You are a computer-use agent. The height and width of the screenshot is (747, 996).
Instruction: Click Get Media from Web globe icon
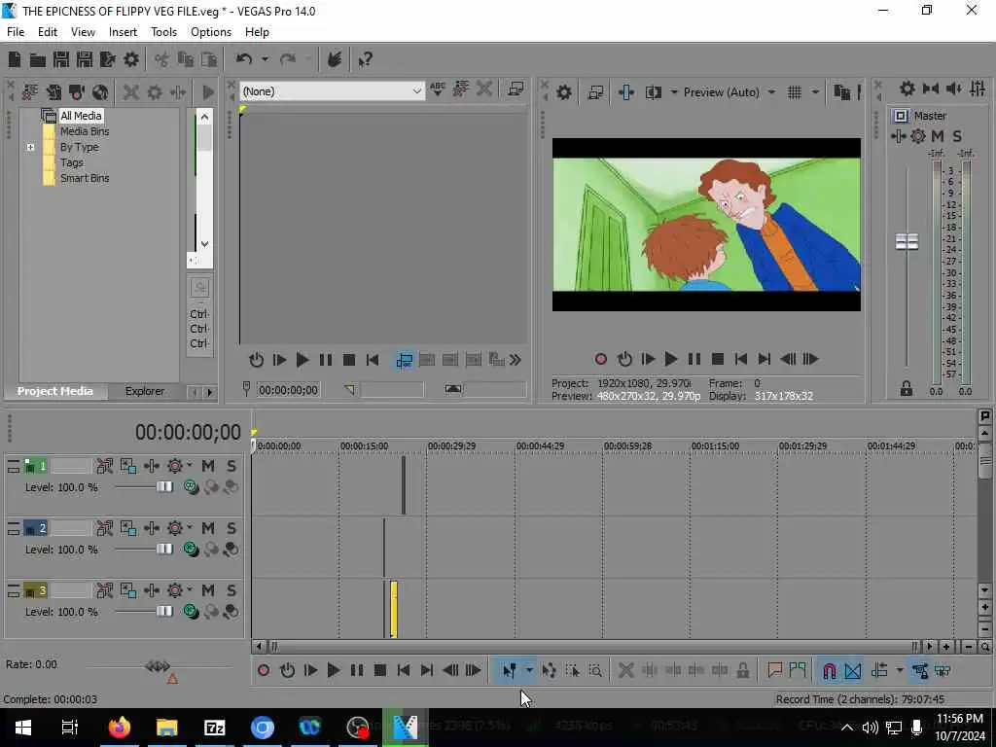[x=100, y=92]
